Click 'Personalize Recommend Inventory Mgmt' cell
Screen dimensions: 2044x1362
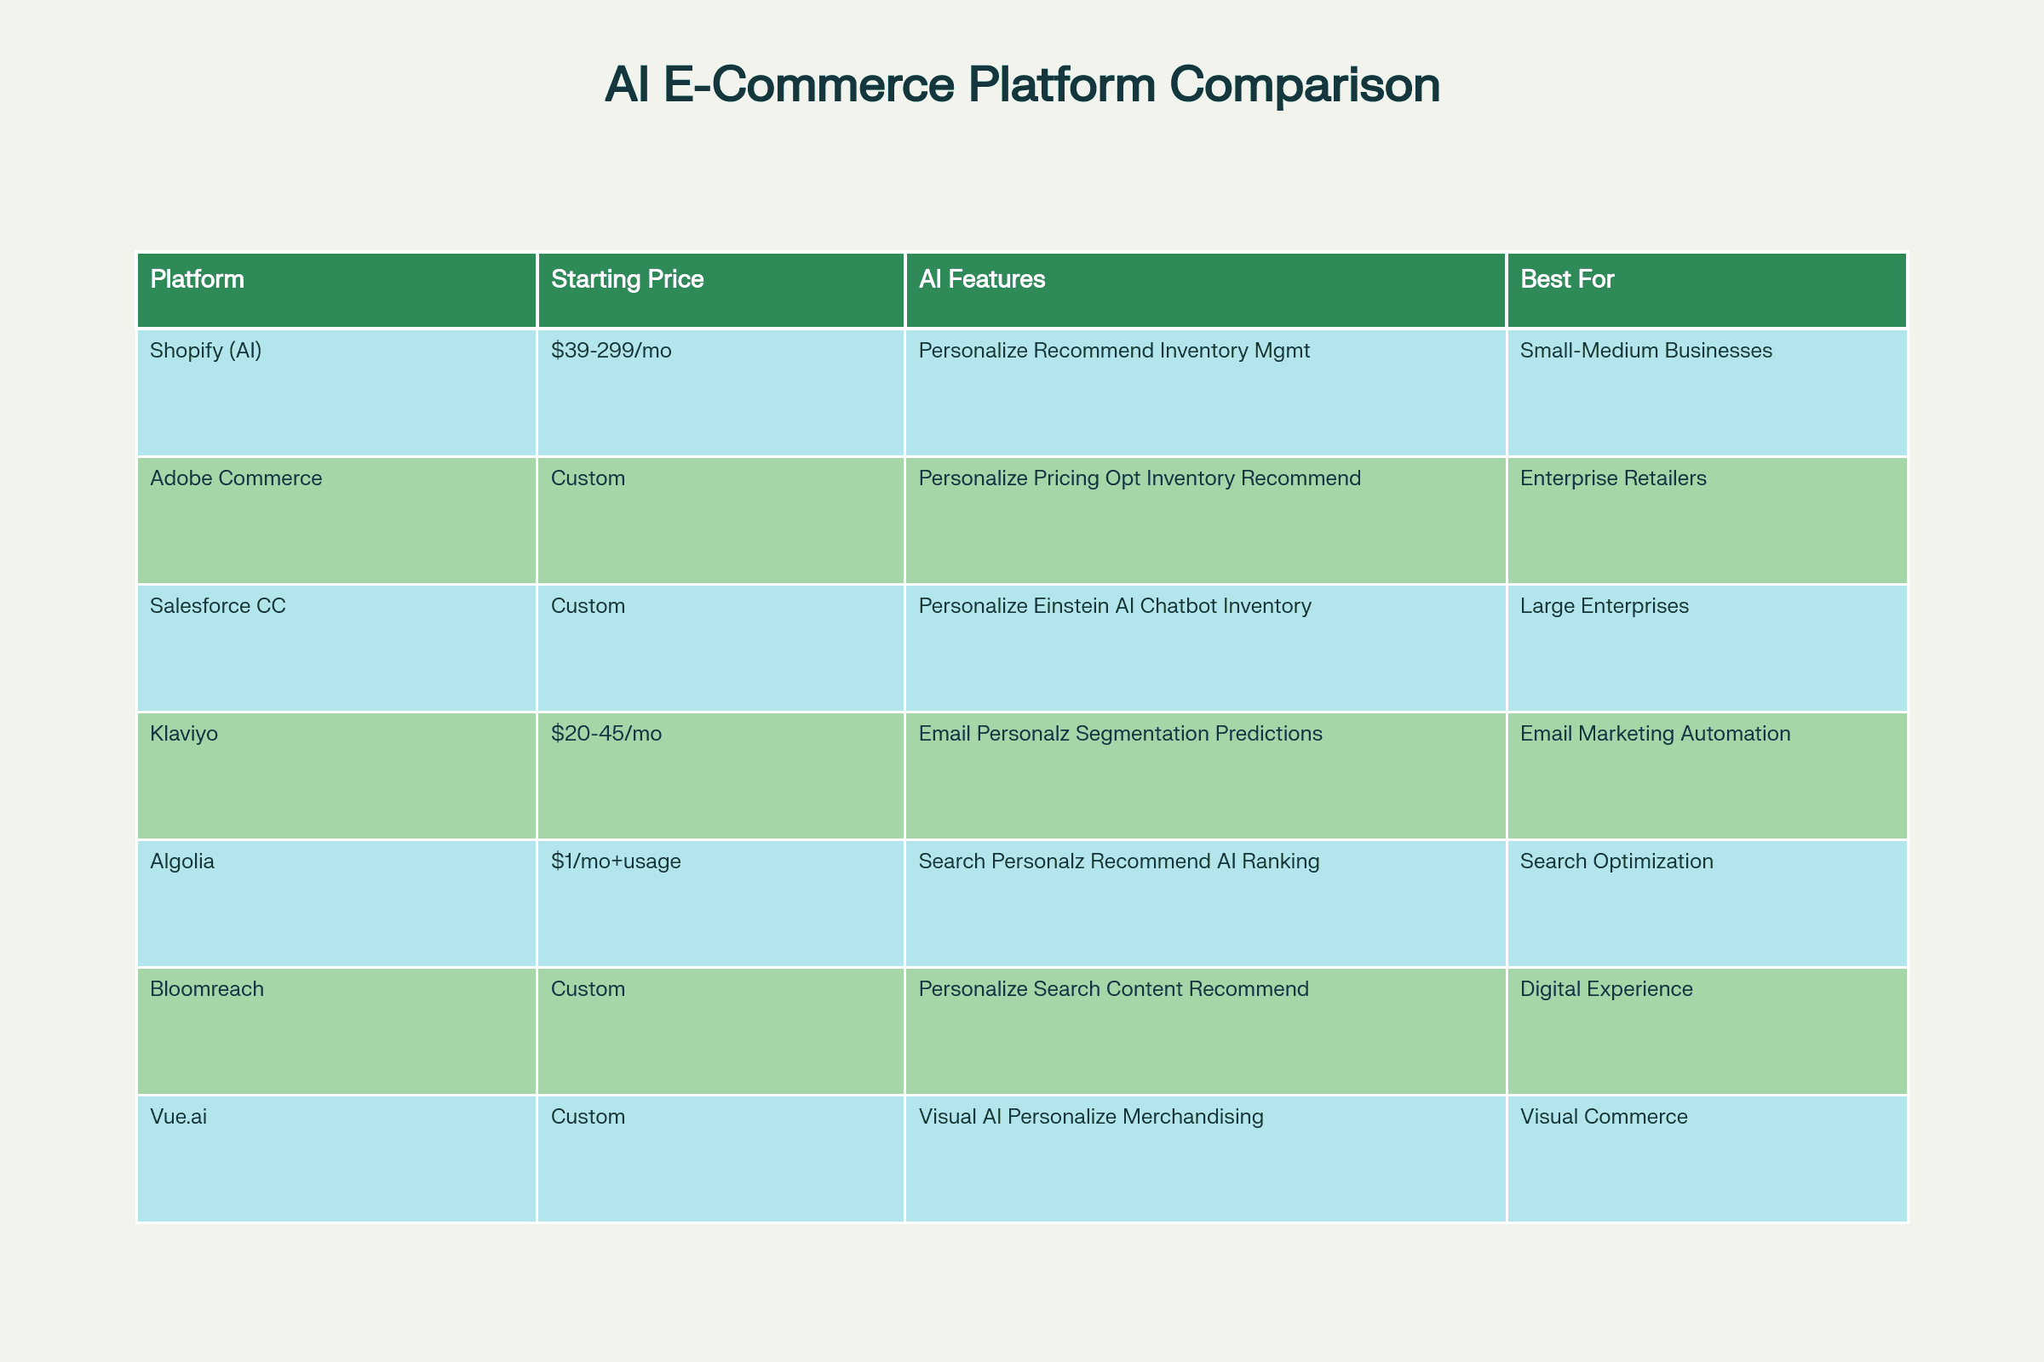[x=1206, y=392]
